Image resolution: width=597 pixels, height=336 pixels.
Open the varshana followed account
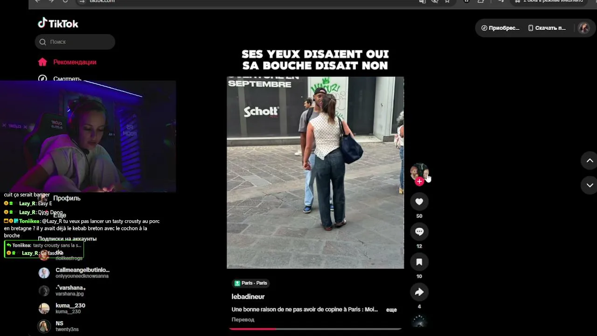62,291
